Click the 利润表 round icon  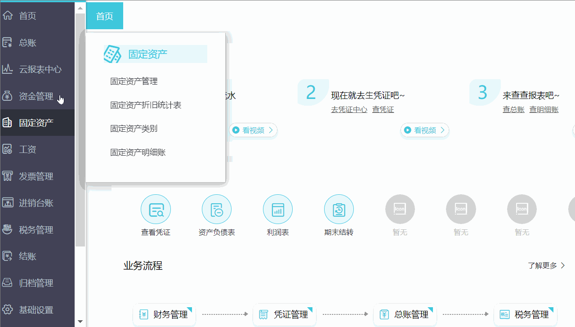pyautogui.click(x=278, y=209)
